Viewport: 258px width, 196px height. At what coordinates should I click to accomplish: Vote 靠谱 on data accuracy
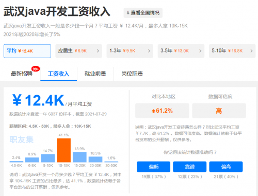click(189, 167)
